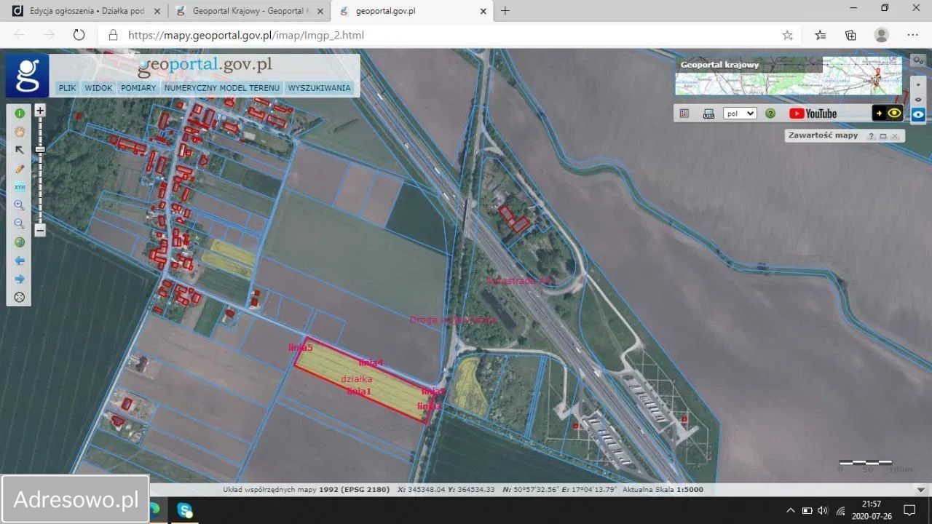Close the Zawartość mapy panel

(895, 136)
